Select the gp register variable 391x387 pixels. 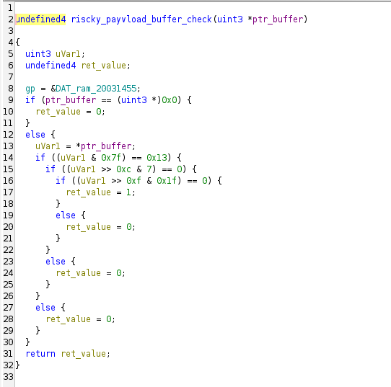(x=30, y=89)
